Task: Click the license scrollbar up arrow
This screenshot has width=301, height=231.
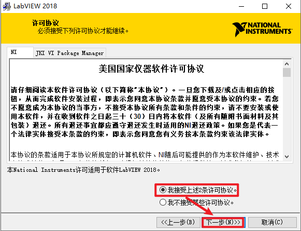Action: pyautogui.click(x=287, y=64)
